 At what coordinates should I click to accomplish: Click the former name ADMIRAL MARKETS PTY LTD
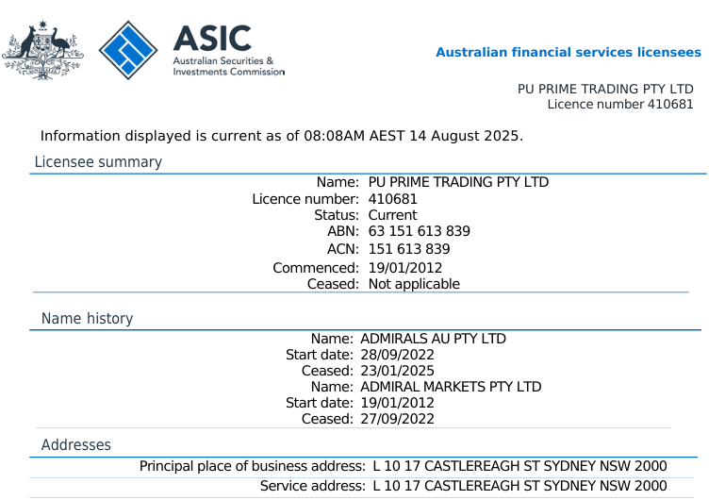(x=451, y=387)
